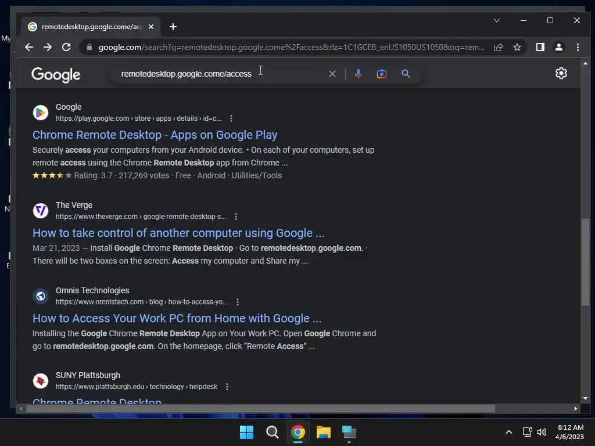This screenshot has width=595, height=446.
Task: Click "Rating: 3.7 · 217,269 votes" text
Action: click(x=121, y=175)
